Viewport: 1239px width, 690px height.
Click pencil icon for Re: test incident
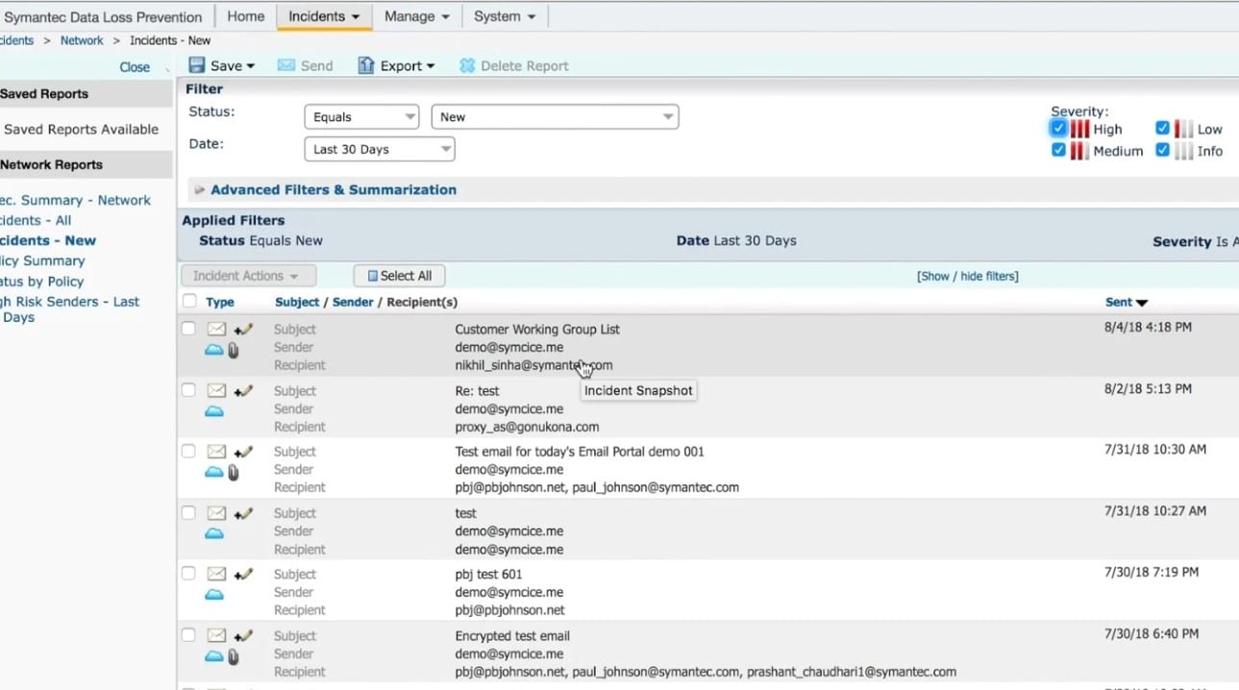(244, 391)
